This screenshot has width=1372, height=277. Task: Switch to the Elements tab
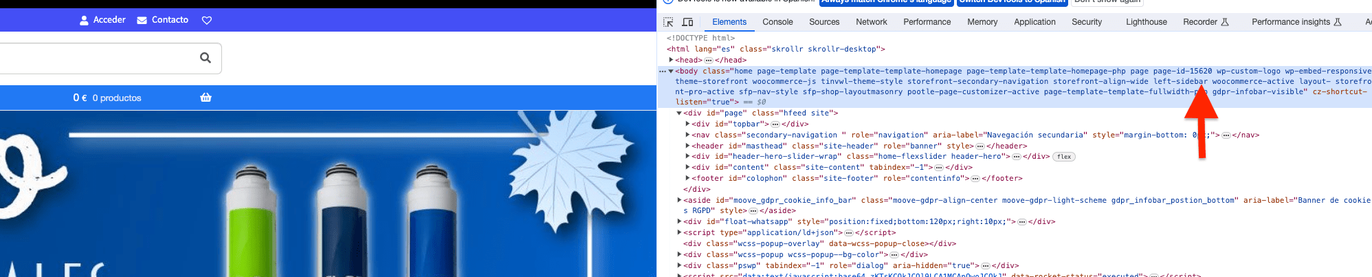[x=729, y=22]
